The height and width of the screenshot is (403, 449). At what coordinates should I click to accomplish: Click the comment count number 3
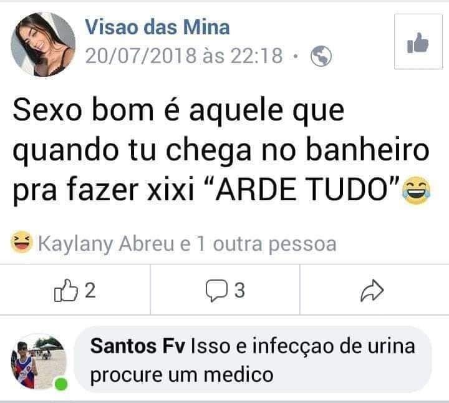239,290
